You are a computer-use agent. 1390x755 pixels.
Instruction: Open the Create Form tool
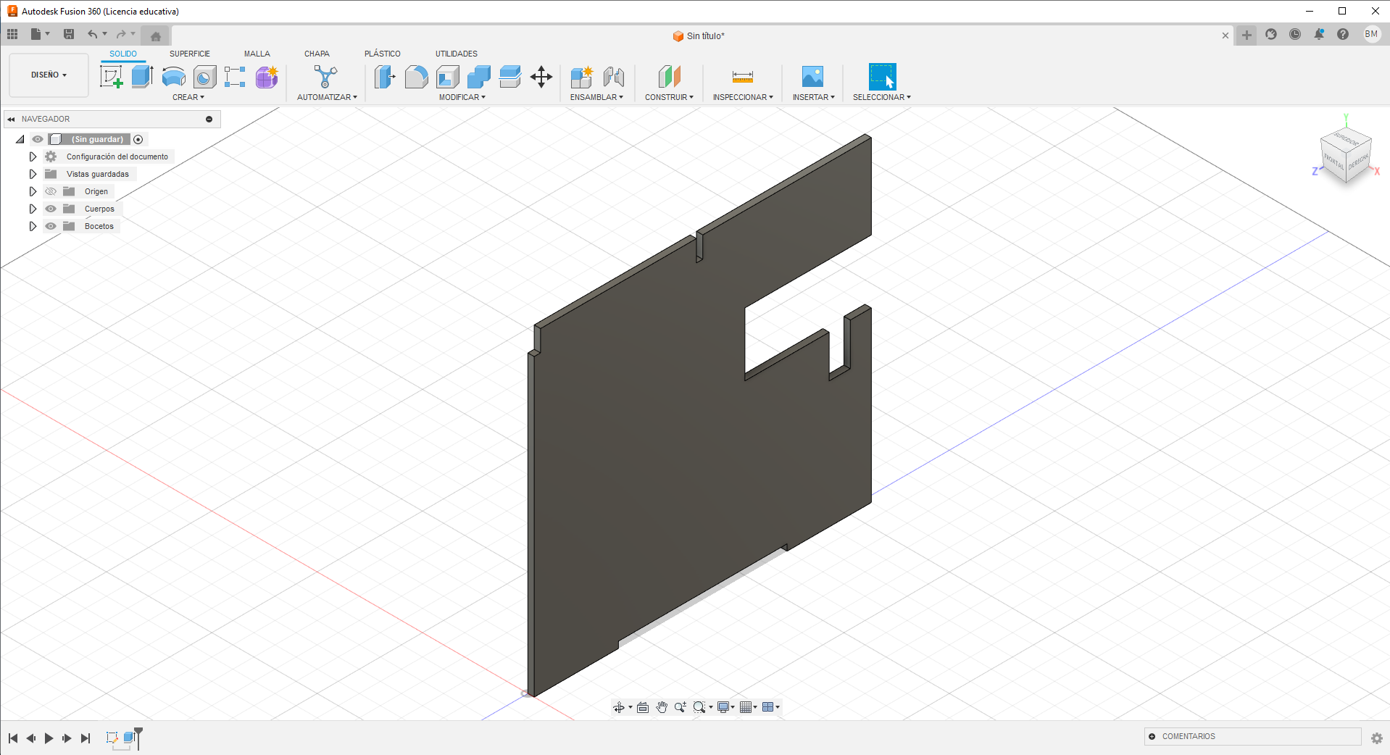267,77
